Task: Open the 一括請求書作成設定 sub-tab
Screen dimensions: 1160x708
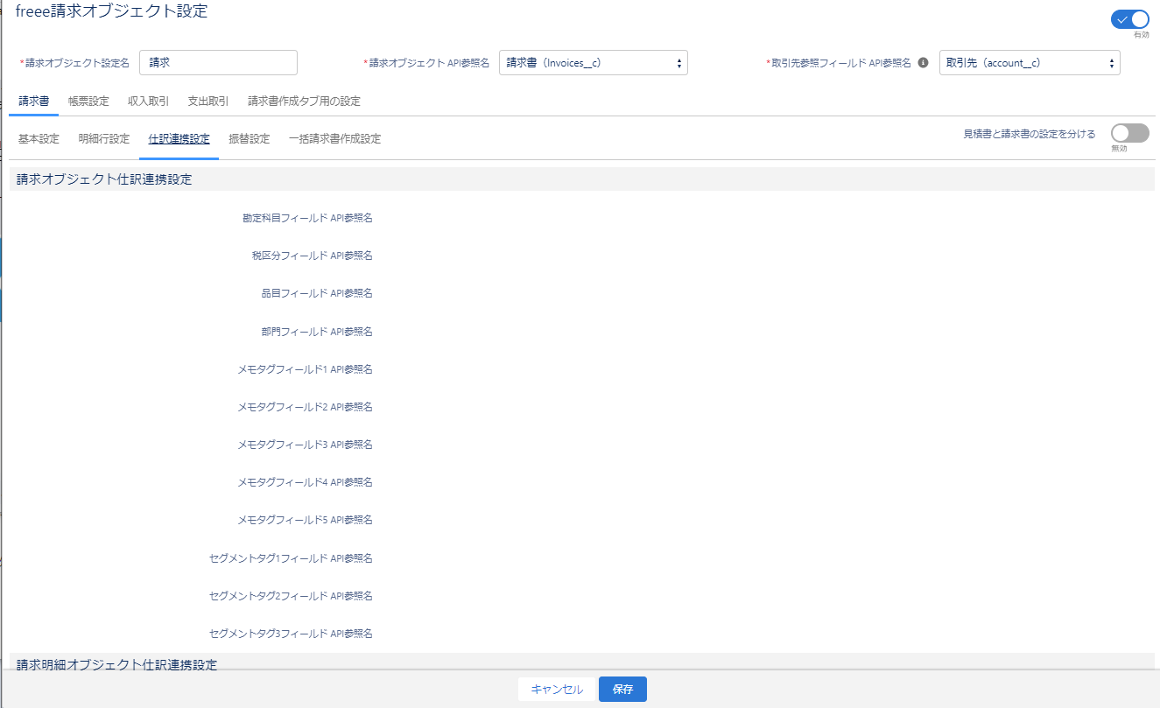Action: click(334, 139)
